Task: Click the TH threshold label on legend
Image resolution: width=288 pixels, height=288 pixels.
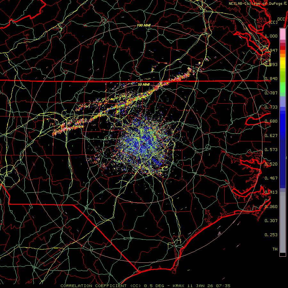Action: coord(275,249)
